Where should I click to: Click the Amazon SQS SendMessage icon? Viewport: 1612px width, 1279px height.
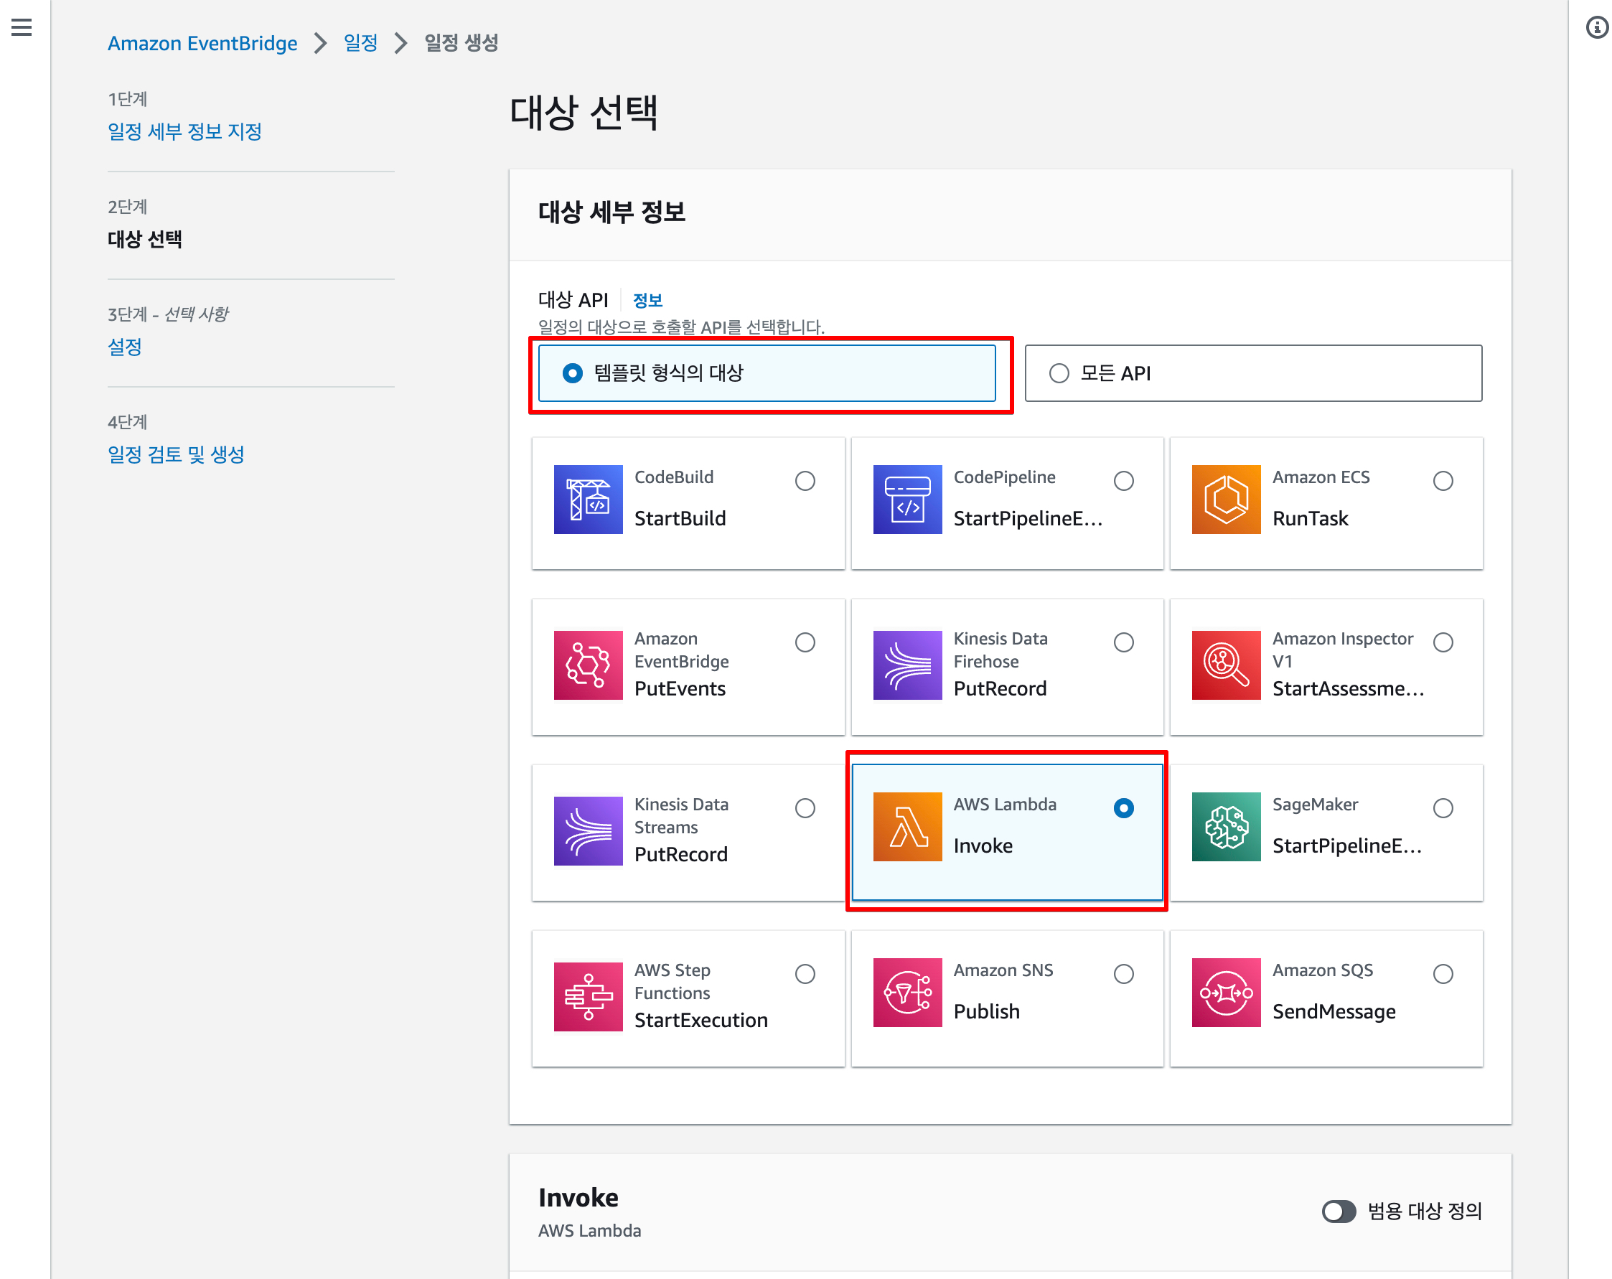point(1225,992)
